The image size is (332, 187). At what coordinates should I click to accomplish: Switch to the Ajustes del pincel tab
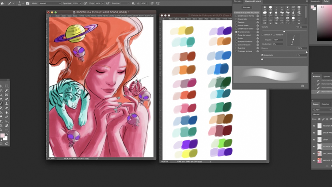pos(253,1)
